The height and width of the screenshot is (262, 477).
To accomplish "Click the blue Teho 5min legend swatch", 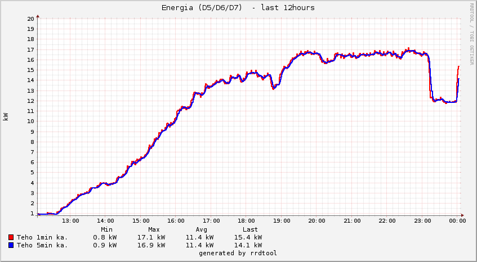I will pyautogui.click(x=12, y=245).
